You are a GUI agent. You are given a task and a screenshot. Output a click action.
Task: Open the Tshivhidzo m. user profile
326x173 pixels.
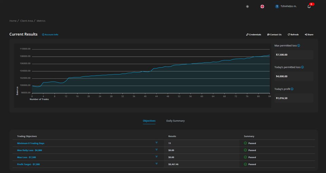coord(286,6)
